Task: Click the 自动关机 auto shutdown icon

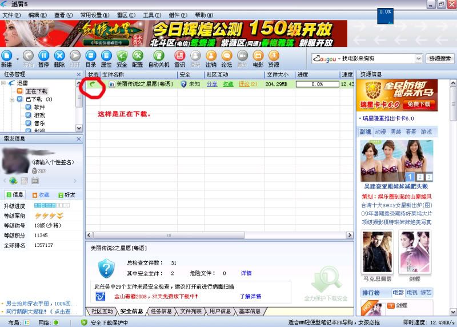Action: point(159,55)
